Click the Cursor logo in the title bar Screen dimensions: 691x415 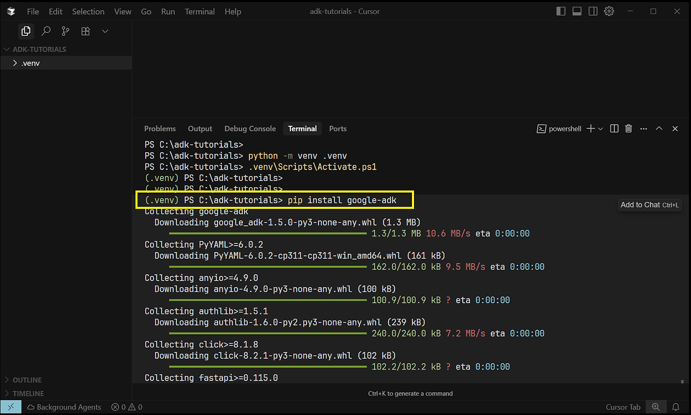(11, 11)
